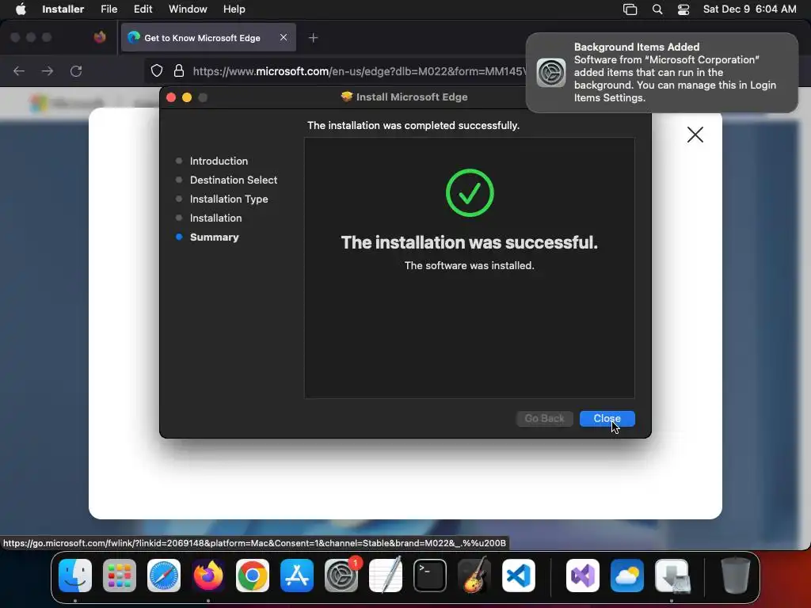Open TextEdit from the Dock

pyautogui.click(x=386, y=576)
